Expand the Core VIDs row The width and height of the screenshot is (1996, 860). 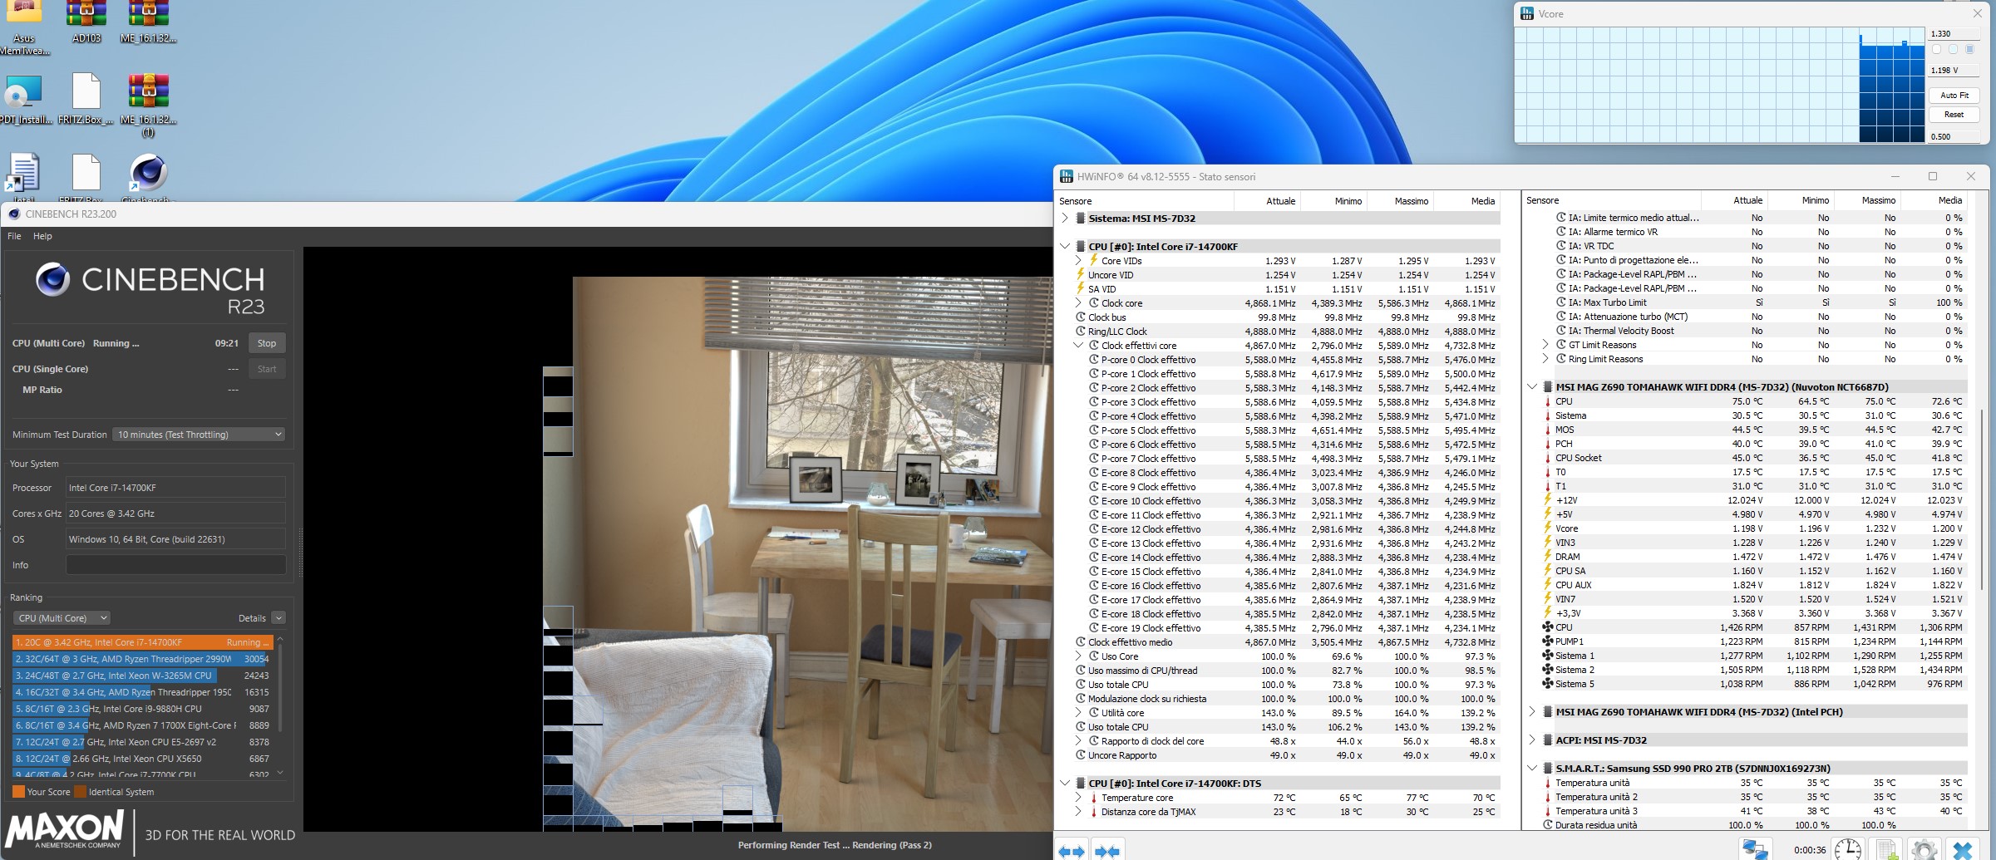[x=1078, y=261]
